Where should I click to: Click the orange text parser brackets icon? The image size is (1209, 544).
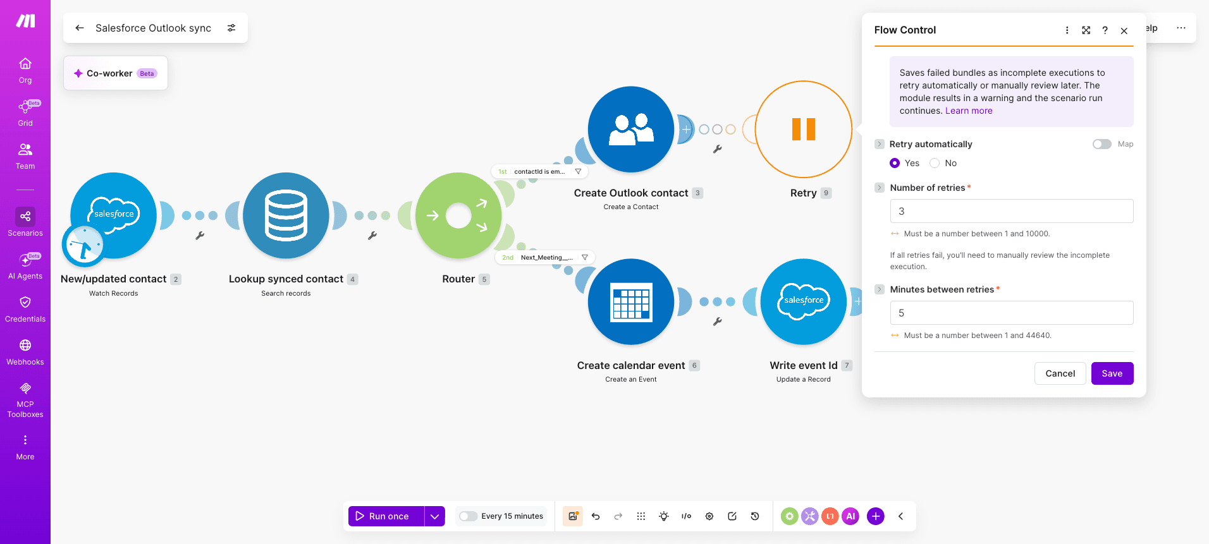pyautogui.click(x=830, y=516)
